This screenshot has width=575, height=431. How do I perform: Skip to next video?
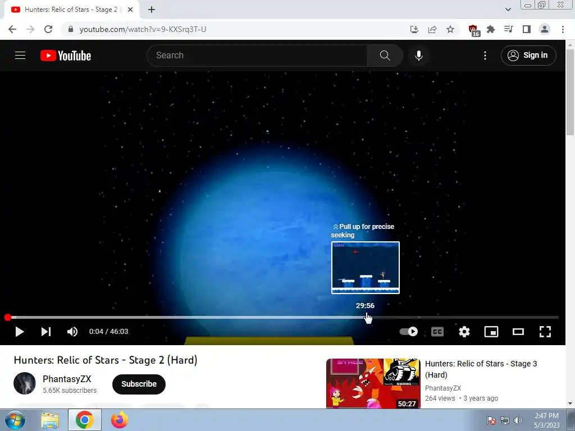pos(46,332)
